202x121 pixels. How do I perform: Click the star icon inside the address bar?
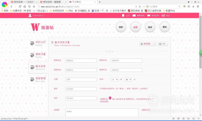coord(140,6)
